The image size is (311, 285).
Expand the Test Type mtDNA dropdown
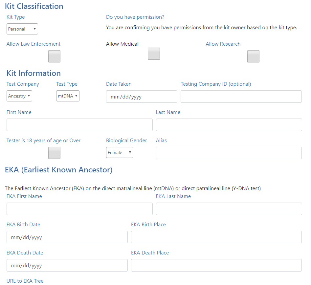click(68, 96)
